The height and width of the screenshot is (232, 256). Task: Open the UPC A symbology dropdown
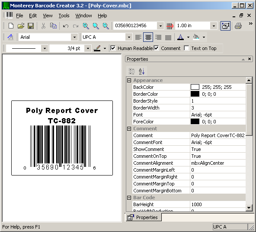pos(129,37)
